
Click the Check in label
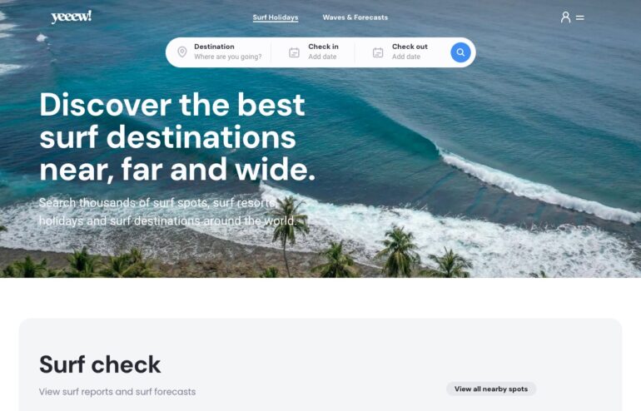tap(323, 47)
